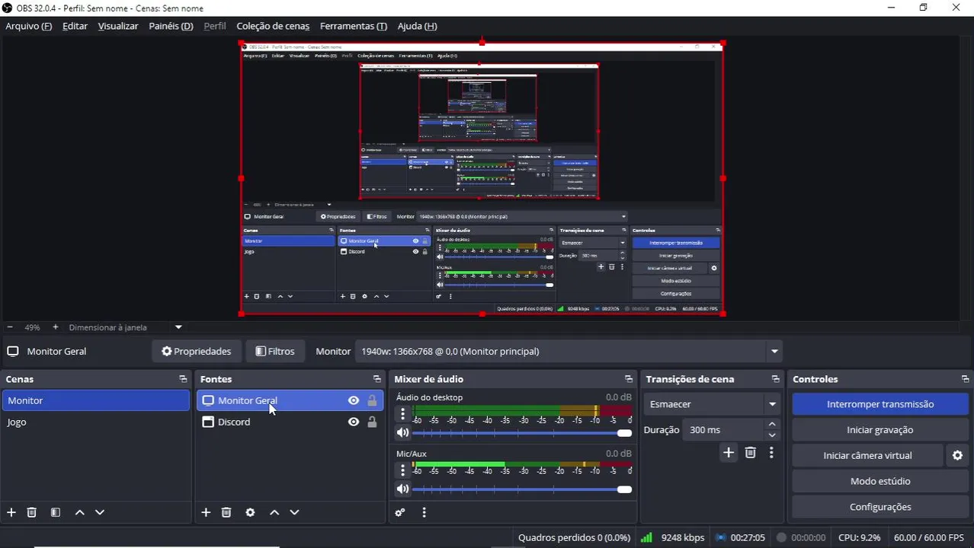The image size is (974, 548).
Task: Move scene up arrow in Cenas
Action: click(x=79, y=512)
